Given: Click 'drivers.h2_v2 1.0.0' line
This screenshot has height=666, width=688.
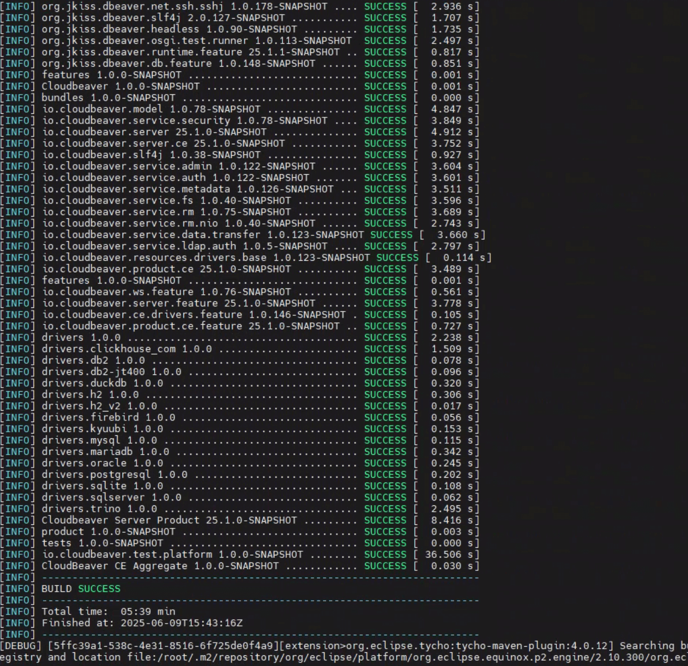Looking at the screenshot, I should coord(239,406).
